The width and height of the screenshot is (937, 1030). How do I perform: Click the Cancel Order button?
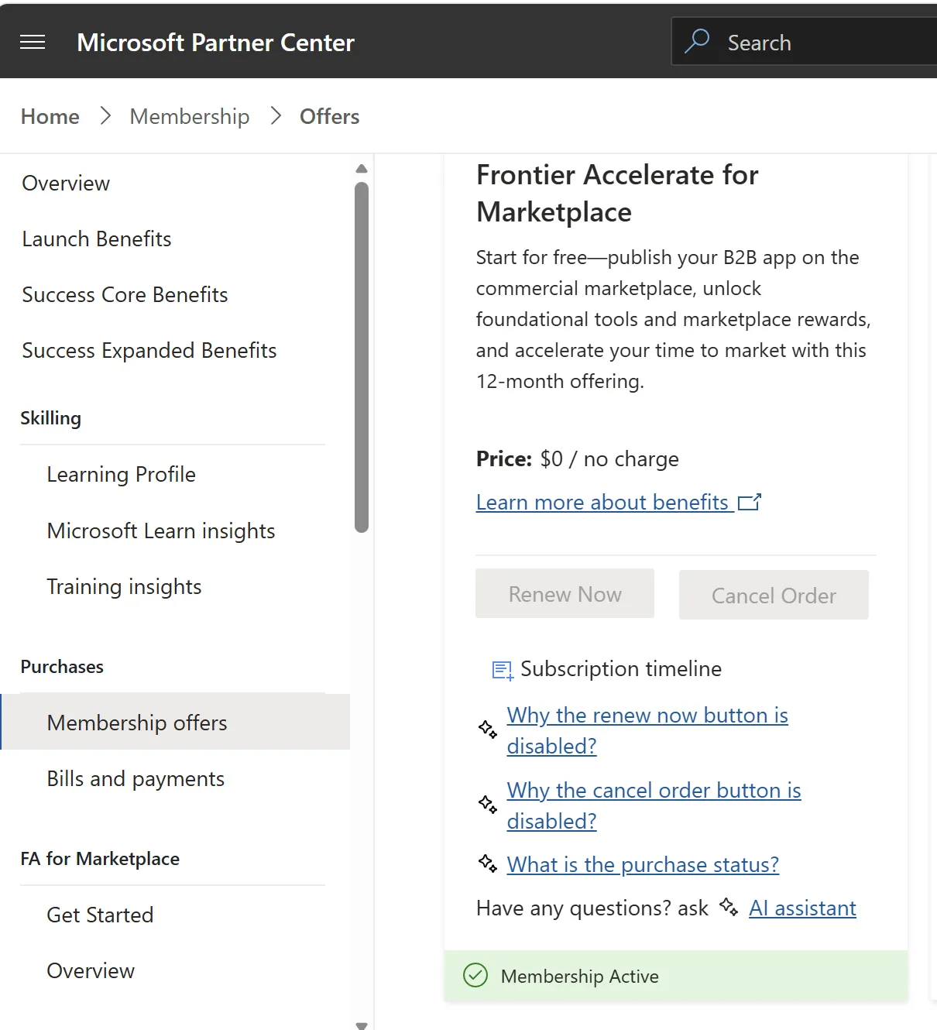pos(774,595)
